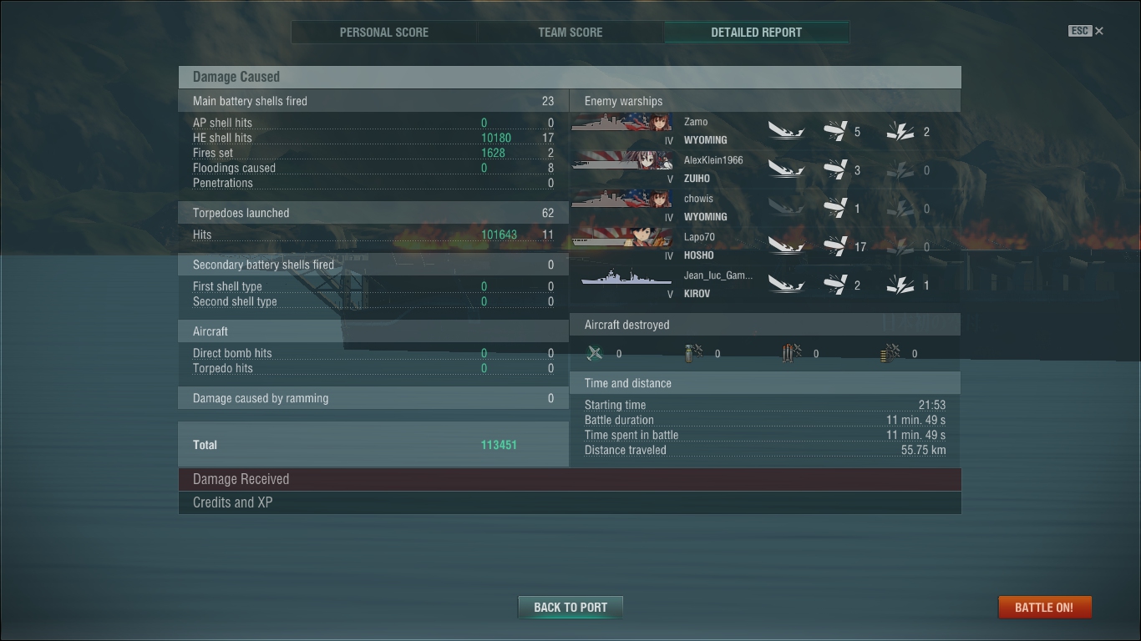Click the torpedo hits icon for chowis Wyoming

pos(835,208)
